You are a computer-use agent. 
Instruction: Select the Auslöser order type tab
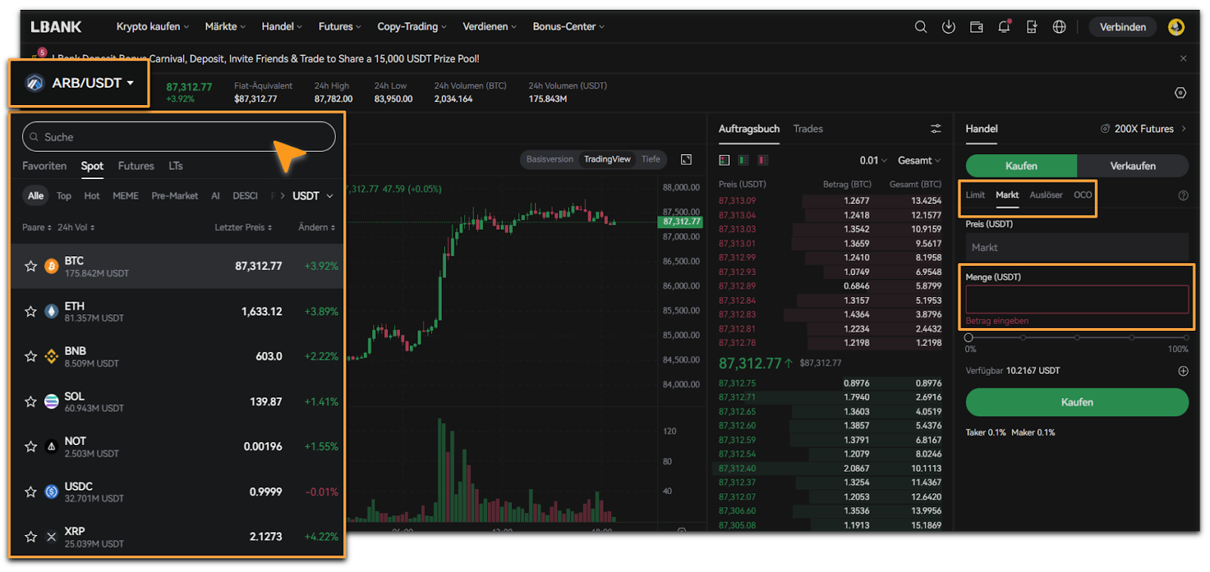(x=1046, y=195)
